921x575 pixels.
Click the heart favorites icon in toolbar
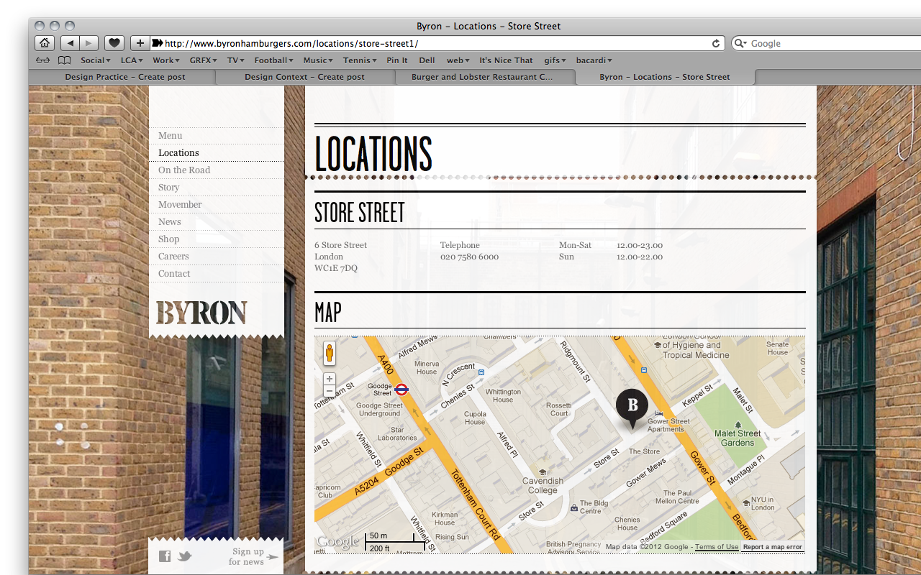114,43
